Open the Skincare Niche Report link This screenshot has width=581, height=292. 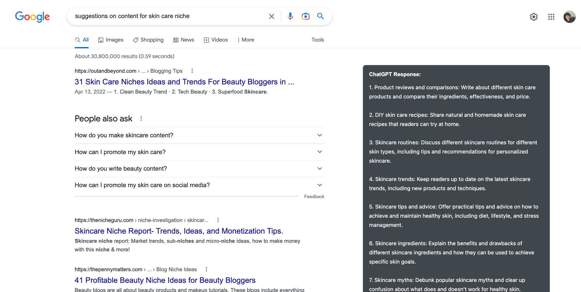click(179, 231)
